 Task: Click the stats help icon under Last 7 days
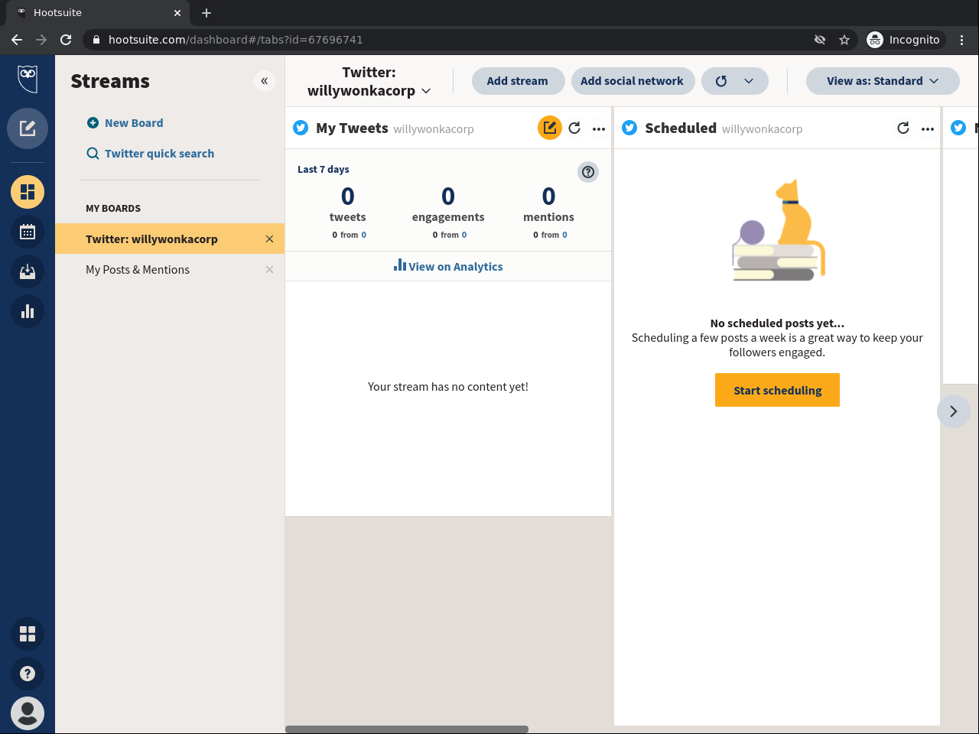click(x=588, y=172)
